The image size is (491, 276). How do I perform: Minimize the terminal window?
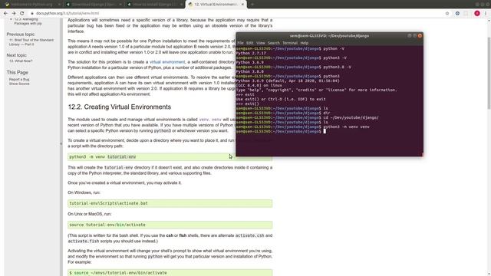(409, 36)
